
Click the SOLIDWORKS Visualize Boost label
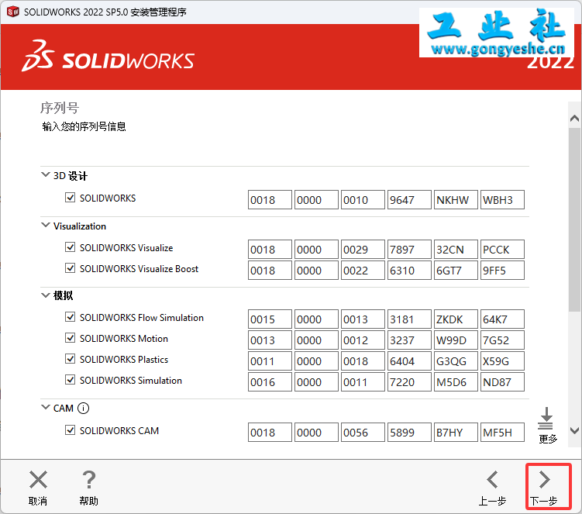coord(139,268)
